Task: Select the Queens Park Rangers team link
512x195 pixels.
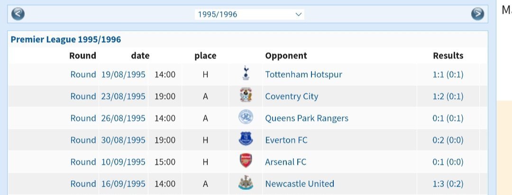Action: tap(307, 118)
